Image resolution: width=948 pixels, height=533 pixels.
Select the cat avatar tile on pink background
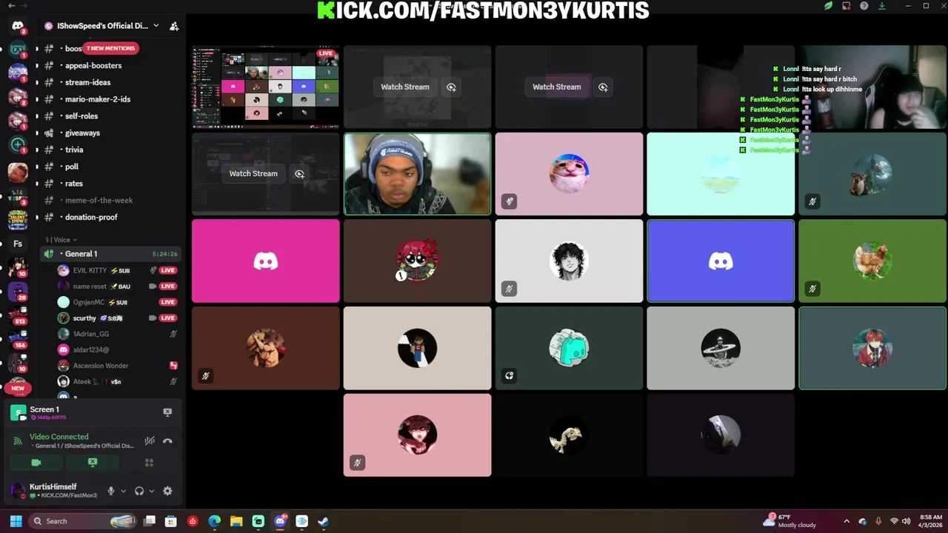pyautogui.click(x=569, y=174)
